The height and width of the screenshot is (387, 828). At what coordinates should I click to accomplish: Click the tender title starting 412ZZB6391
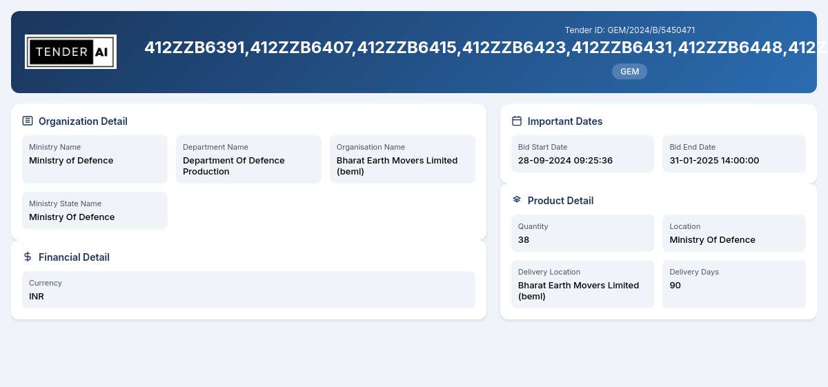tap(486, 48)
